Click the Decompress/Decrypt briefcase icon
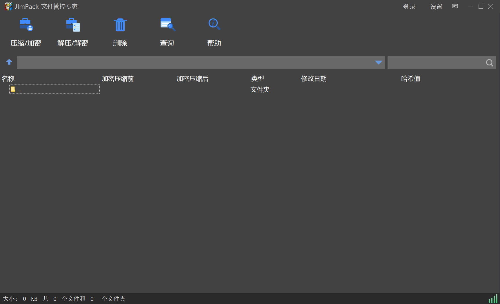Viewport: 500px width, 304px height. (73, 25)
